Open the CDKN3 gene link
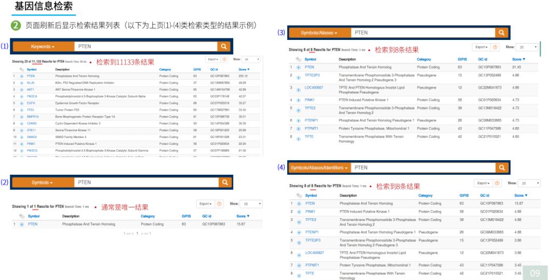Viewport: 560px width, 280px height. point(32,123)
